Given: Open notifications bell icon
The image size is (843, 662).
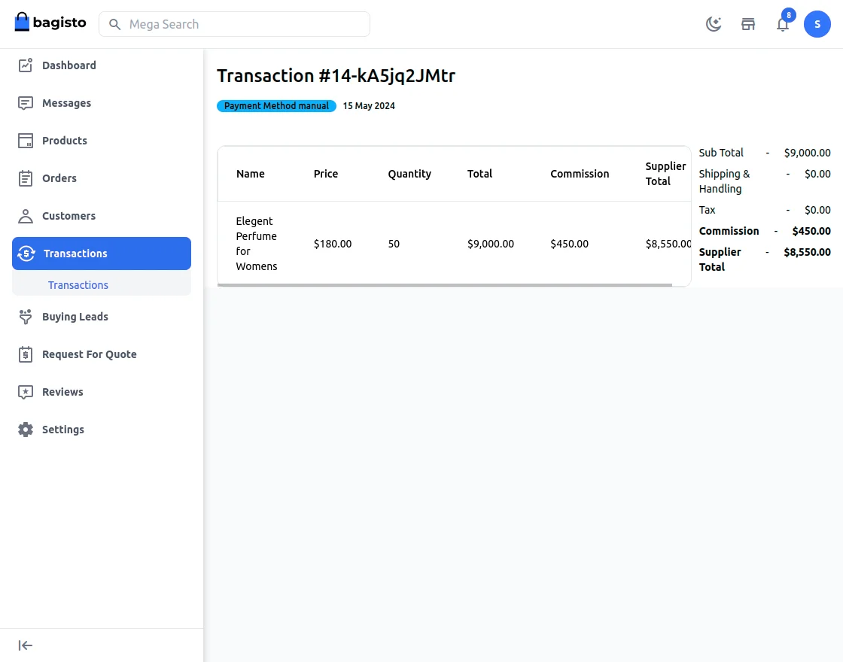Looking at the screenshot, I should coord(783,24).
